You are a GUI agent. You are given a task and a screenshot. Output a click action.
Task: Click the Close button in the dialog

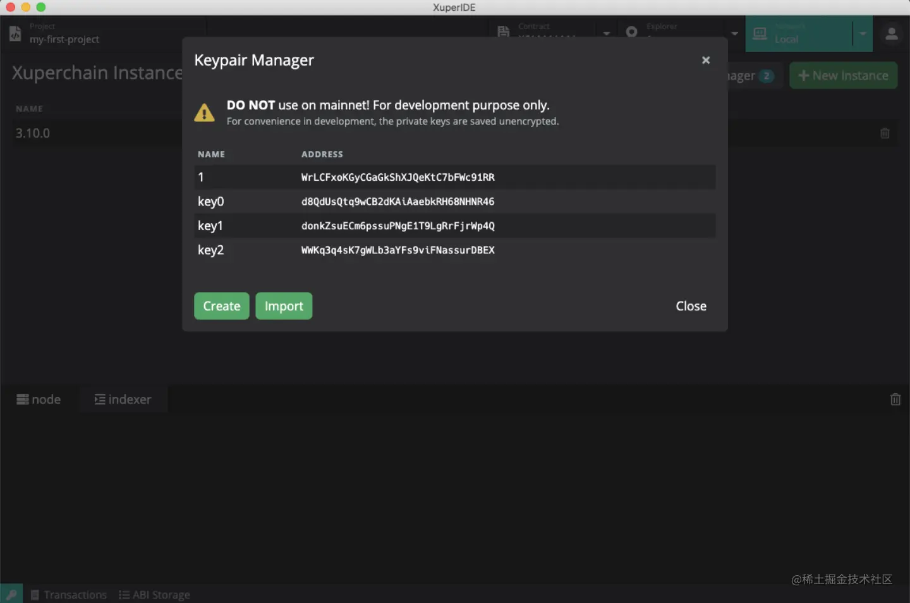click(691, 306)
